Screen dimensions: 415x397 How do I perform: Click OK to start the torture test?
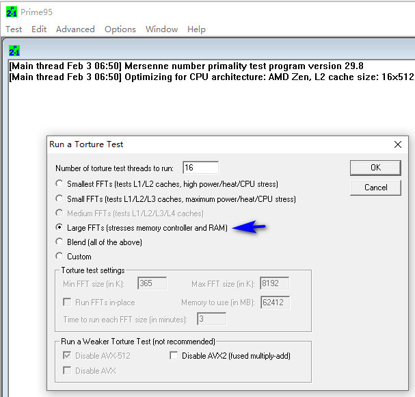tap(375, 168)
